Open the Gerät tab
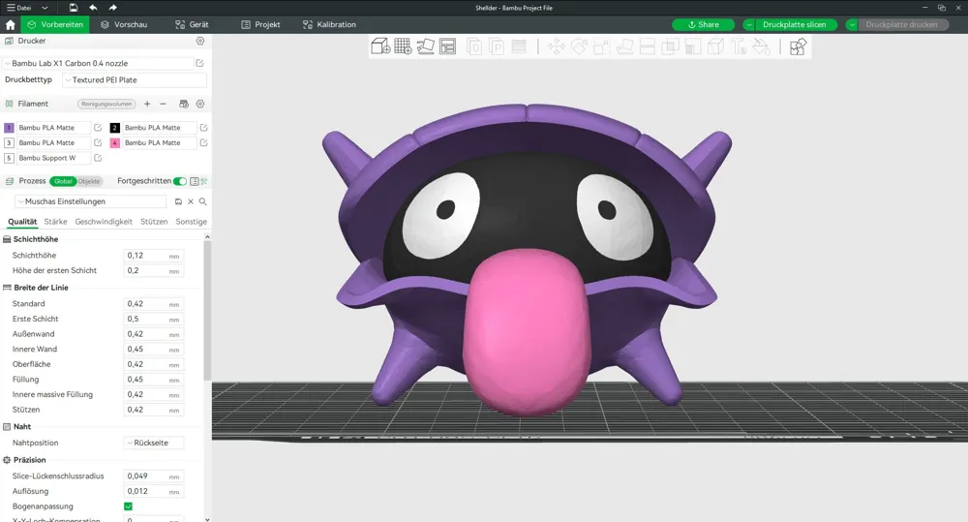The height and width of the screenshot is (522, 968). pyautogui.click(x=192, y=25)
